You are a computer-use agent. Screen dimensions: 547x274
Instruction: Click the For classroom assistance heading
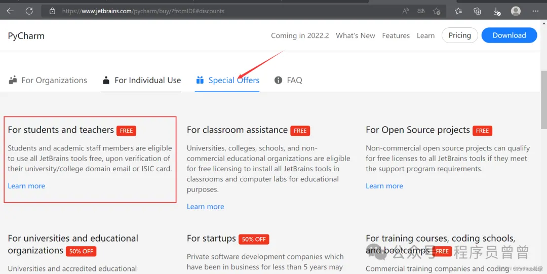point(237,130)
